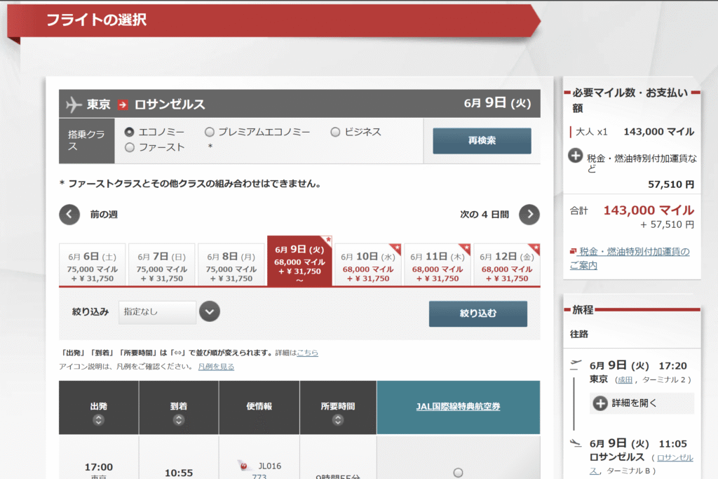The width and height of the screenshot is (718, 479).
Task: Go to next 4 days arrow
Action: coord(529,215)
